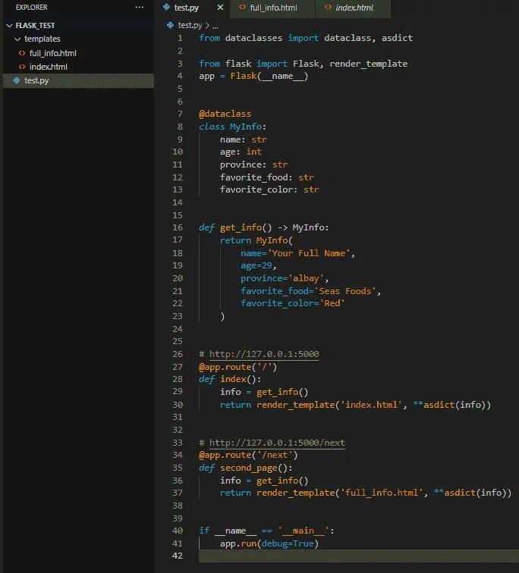
Task: Open the http://127.0.0.1:5000 link on line 26
Action: pyautogui.click(x=264, y=354)
